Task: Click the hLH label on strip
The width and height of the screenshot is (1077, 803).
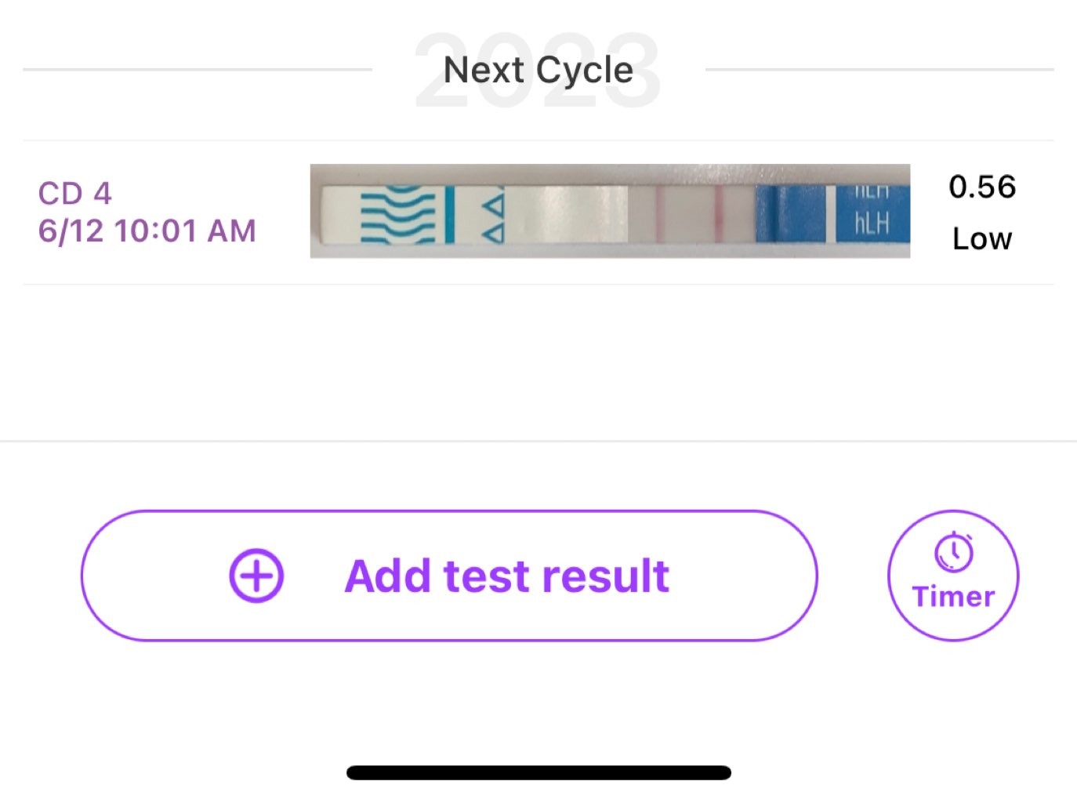Action: 872,224
